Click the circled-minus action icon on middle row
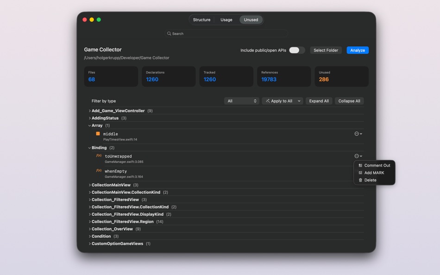 [358, 133]
